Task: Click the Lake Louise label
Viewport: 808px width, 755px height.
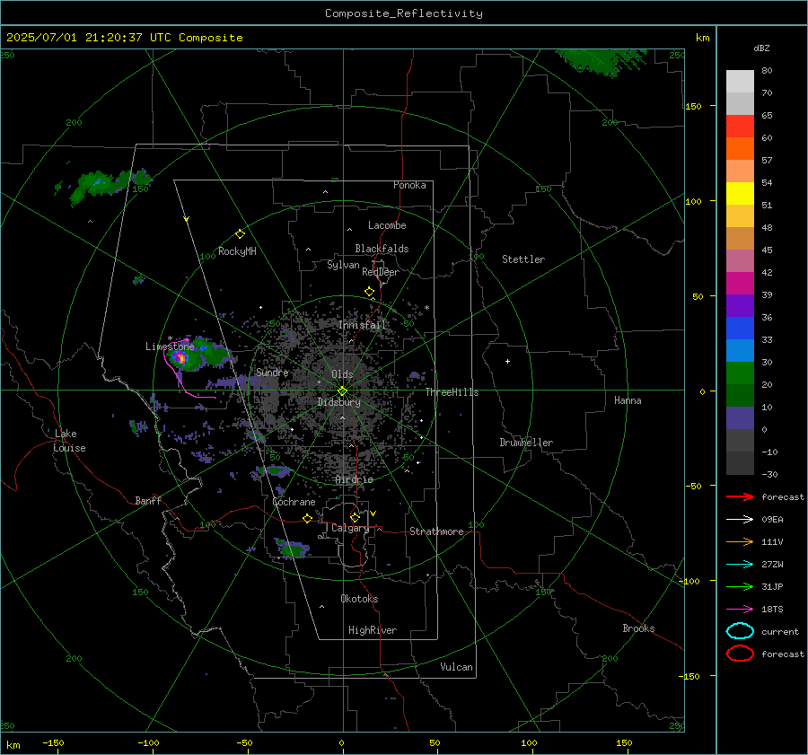Action: click(x=69, y=441)
